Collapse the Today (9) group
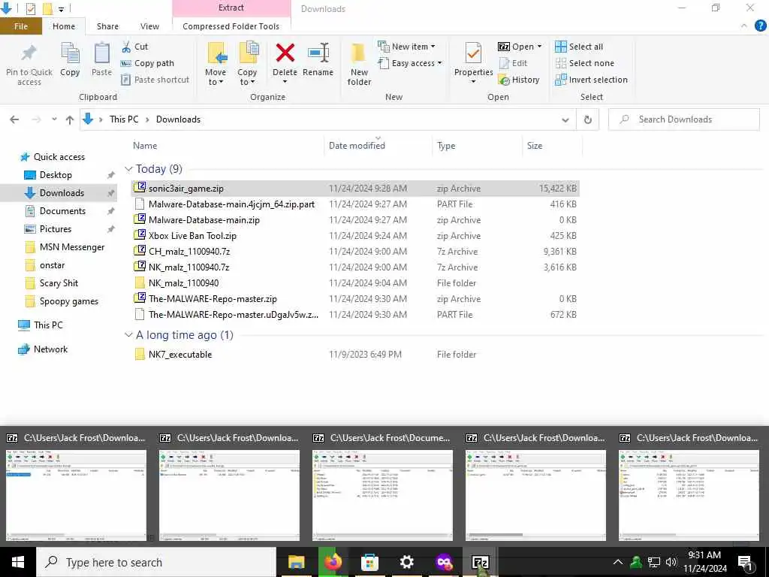The width and height of the screenshot is (769, 577). pos(128,169)
